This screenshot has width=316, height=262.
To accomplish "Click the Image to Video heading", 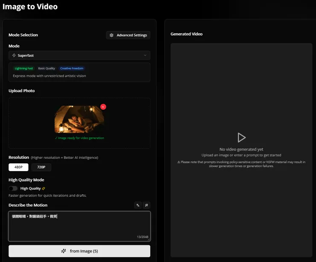I will point(30,7).
